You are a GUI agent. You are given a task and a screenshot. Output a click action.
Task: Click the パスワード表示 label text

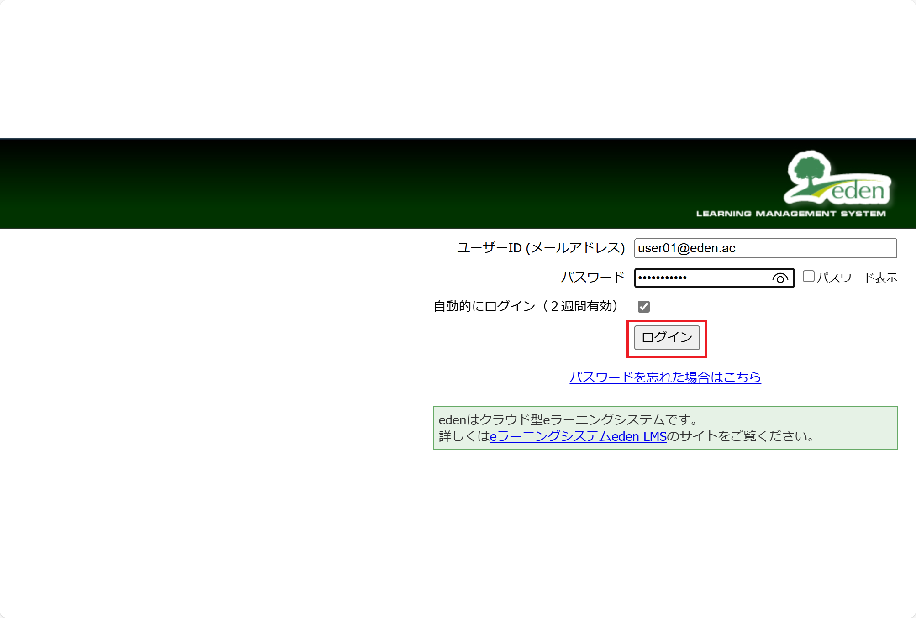click(x=857, y=278)
